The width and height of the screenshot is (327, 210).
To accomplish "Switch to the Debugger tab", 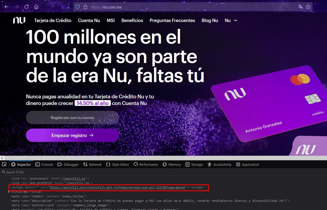I will pyautogui.click(x=68, y=164).
